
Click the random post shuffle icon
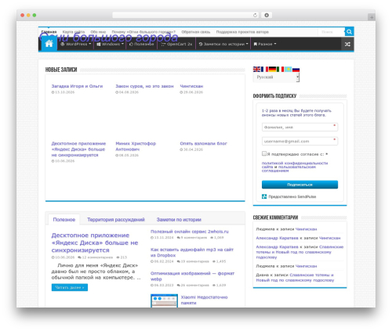coord(347,44)
